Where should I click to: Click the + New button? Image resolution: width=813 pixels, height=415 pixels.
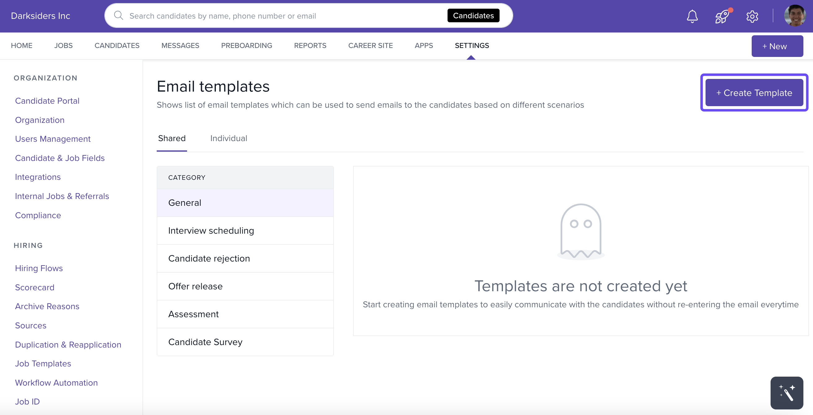[x=777, y=46]
